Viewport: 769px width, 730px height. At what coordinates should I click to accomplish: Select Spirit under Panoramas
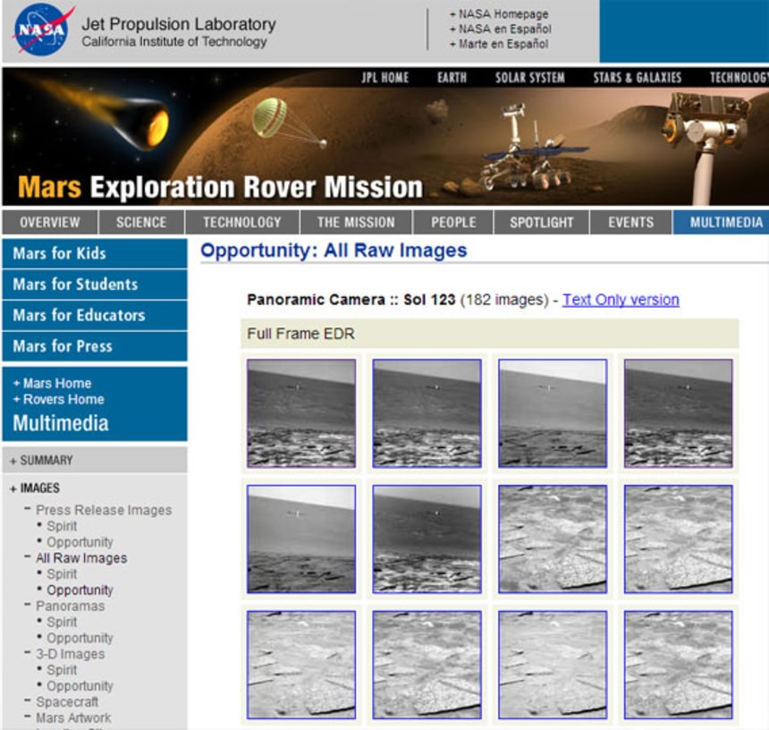[x=62, y=622]
